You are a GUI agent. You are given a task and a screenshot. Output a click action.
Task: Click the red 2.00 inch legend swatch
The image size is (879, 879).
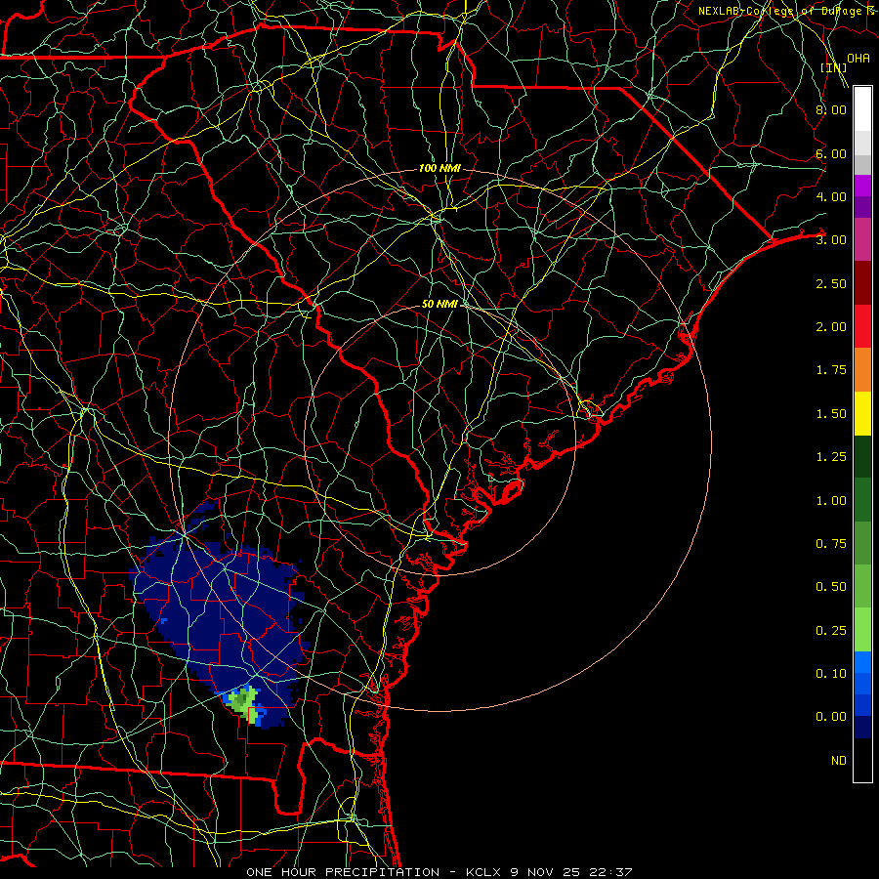[x=862, y=326]
